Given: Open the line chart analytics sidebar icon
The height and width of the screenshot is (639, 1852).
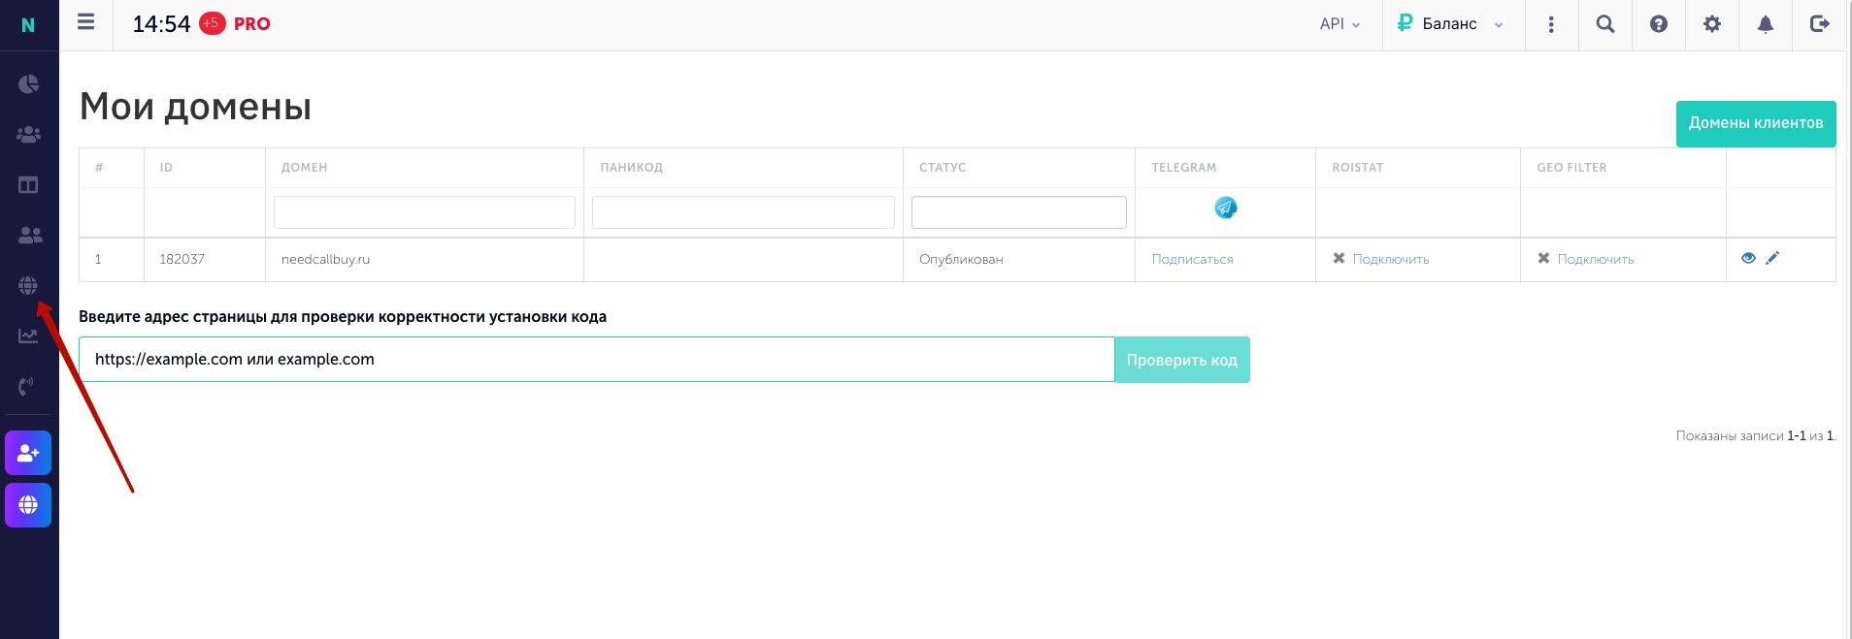Looking at the screenshot, I should pos(28,335).
